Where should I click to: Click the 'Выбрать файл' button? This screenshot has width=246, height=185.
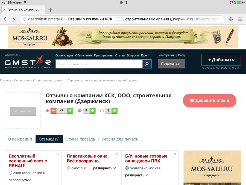coord(23,111)
